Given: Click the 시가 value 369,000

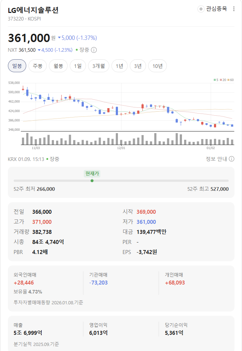Looking at the screenshot, I should pos(146,212).
